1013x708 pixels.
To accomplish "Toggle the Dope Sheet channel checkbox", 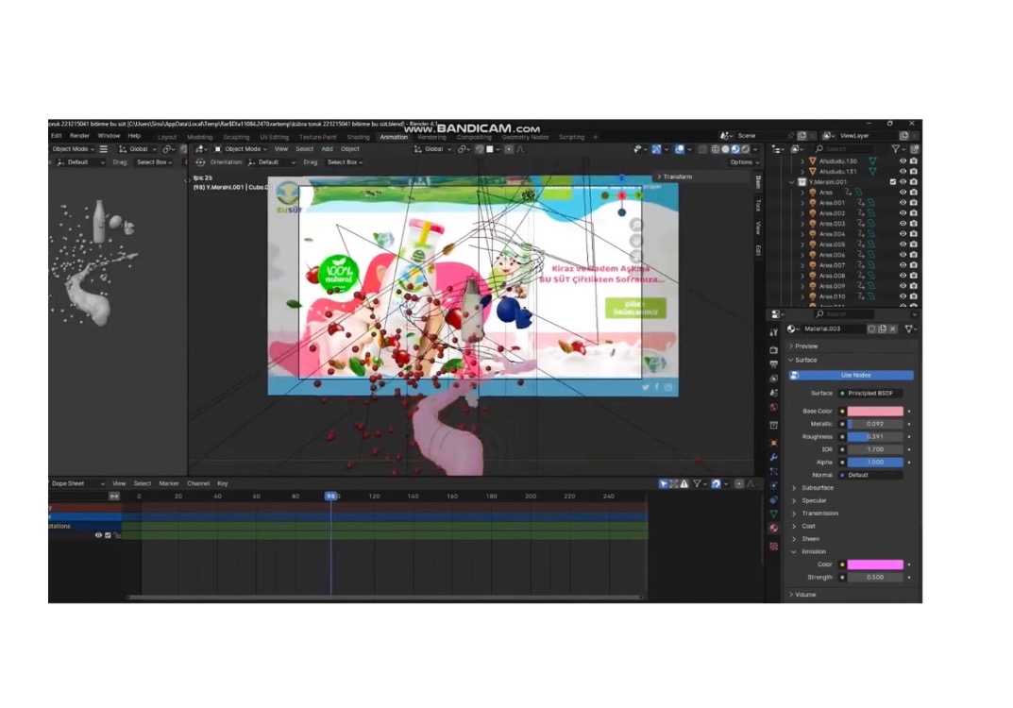I will tap(108, 535).
